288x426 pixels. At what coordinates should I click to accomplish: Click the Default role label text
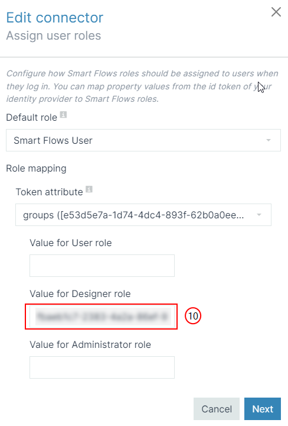pyautogui.click(x=32, y=117)
